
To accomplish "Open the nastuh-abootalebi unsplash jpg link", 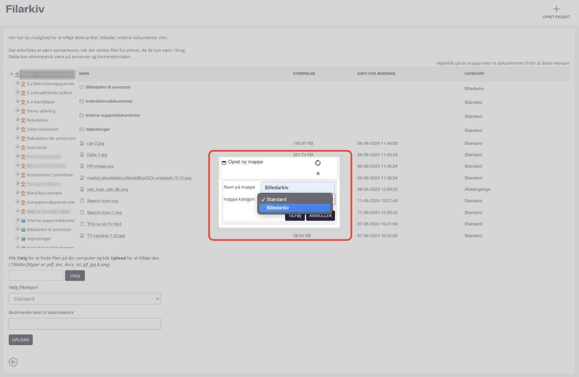I will (139, 178).
